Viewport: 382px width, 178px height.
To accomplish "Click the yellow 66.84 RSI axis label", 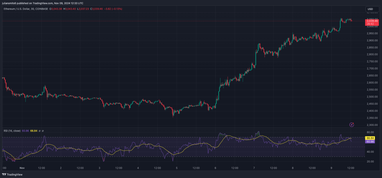I will [x=371, y=138].
